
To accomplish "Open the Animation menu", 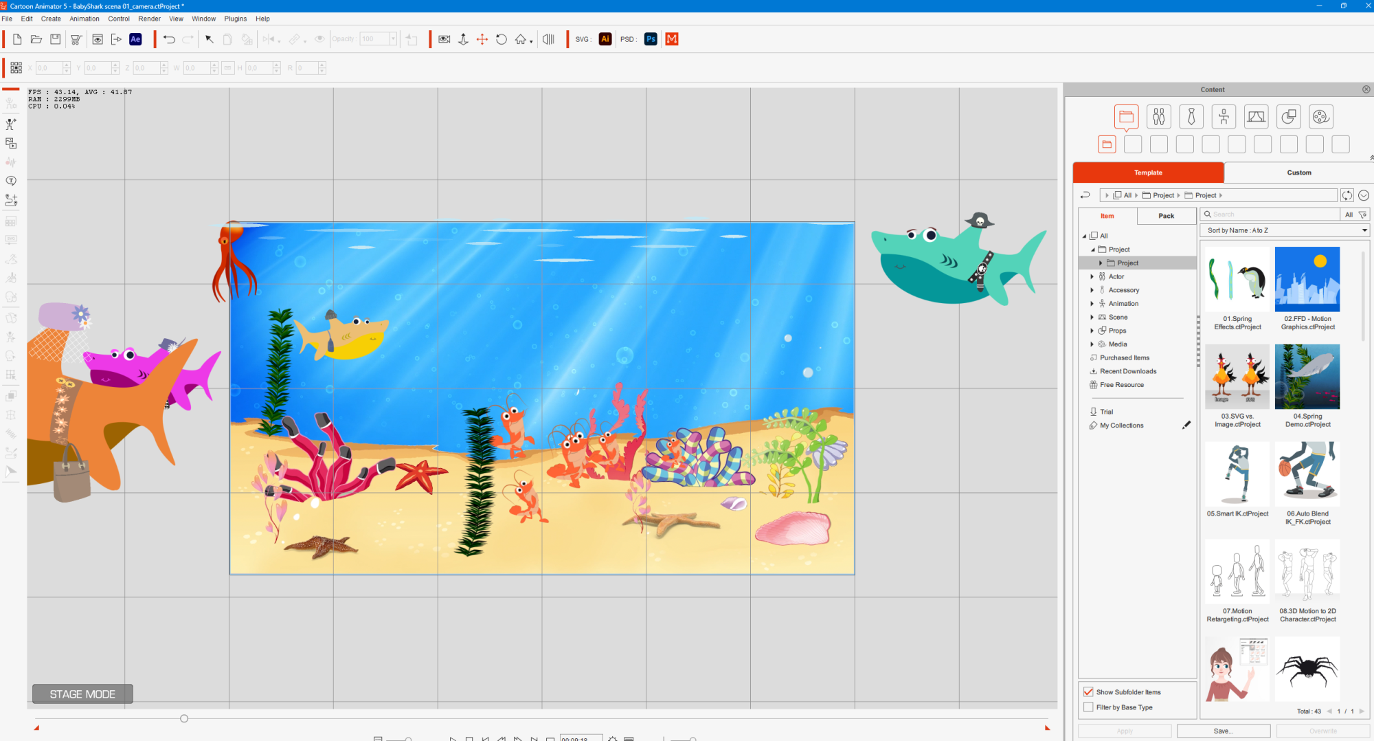I will pyautogui.click(x=85, y=19).
